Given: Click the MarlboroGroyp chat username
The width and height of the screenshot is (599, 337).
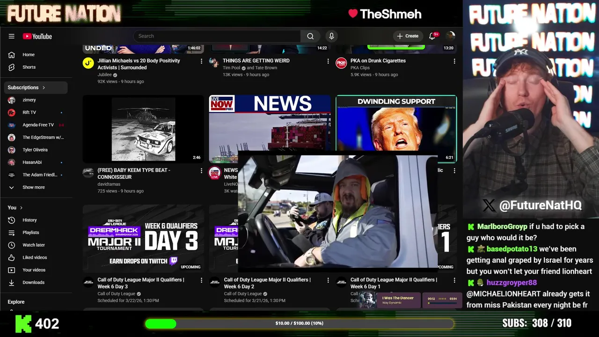Looking at the screenshot, I should click(x=502, y=227).
